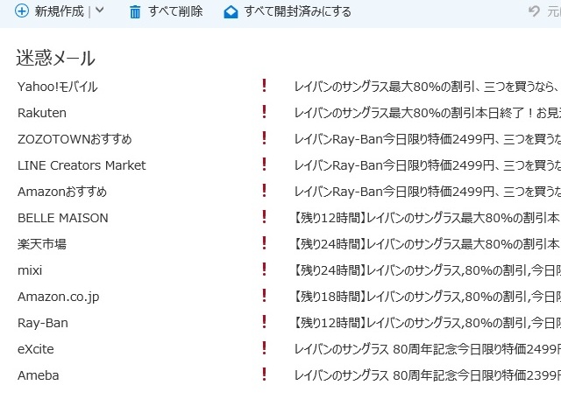Select the sender mixi
561x420 pixels.
tap(30, 270)
